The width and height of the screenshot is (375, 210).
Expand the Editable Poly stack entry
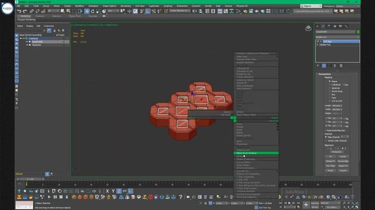[x=318, y=44]
